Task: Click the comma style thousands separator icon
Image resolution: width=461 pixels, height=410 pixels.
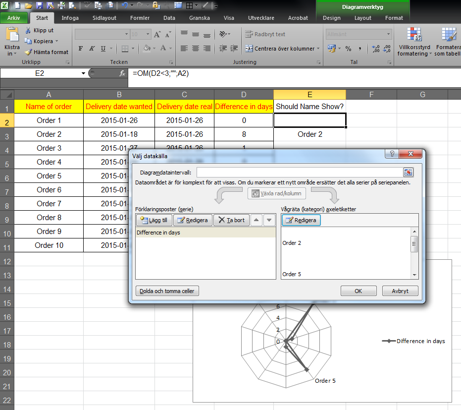Action: tap(360, 49)
